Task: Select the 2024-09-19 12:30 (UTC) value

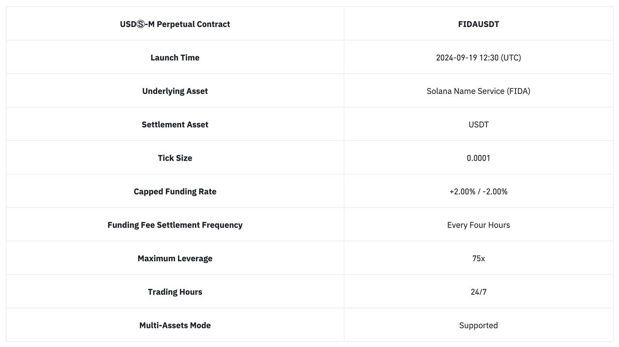Action: pos(479,58)
